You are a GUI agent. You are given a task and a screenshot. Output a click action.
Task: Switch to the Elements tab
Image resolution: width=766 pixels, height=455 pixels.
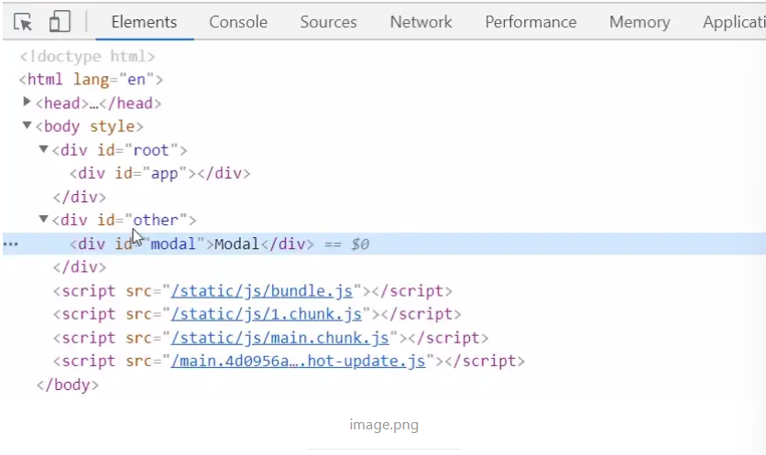[x=144, y=22]
